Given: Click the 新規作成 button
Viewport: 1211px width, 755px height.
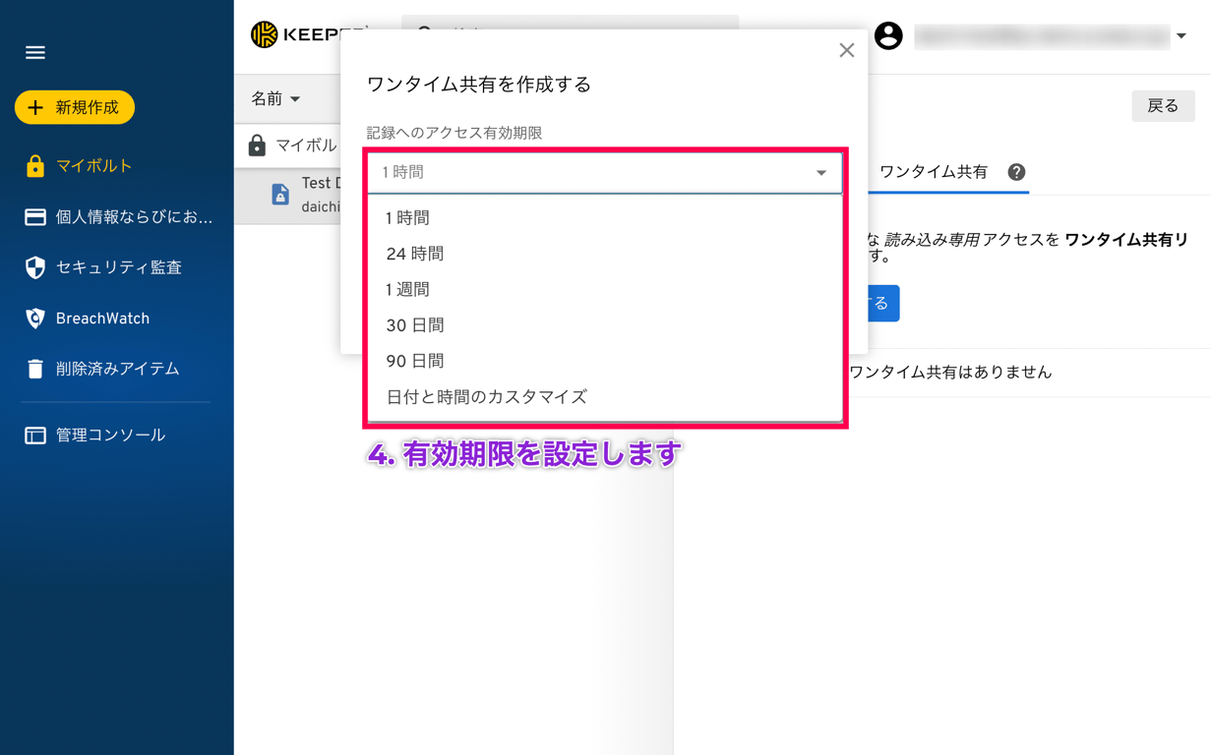Looking at the screenshot, I should [74, 108].
